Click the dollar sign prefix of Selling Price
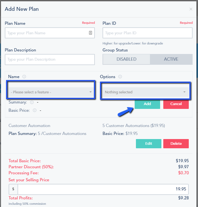198x207 pixels. pos(13,189)
